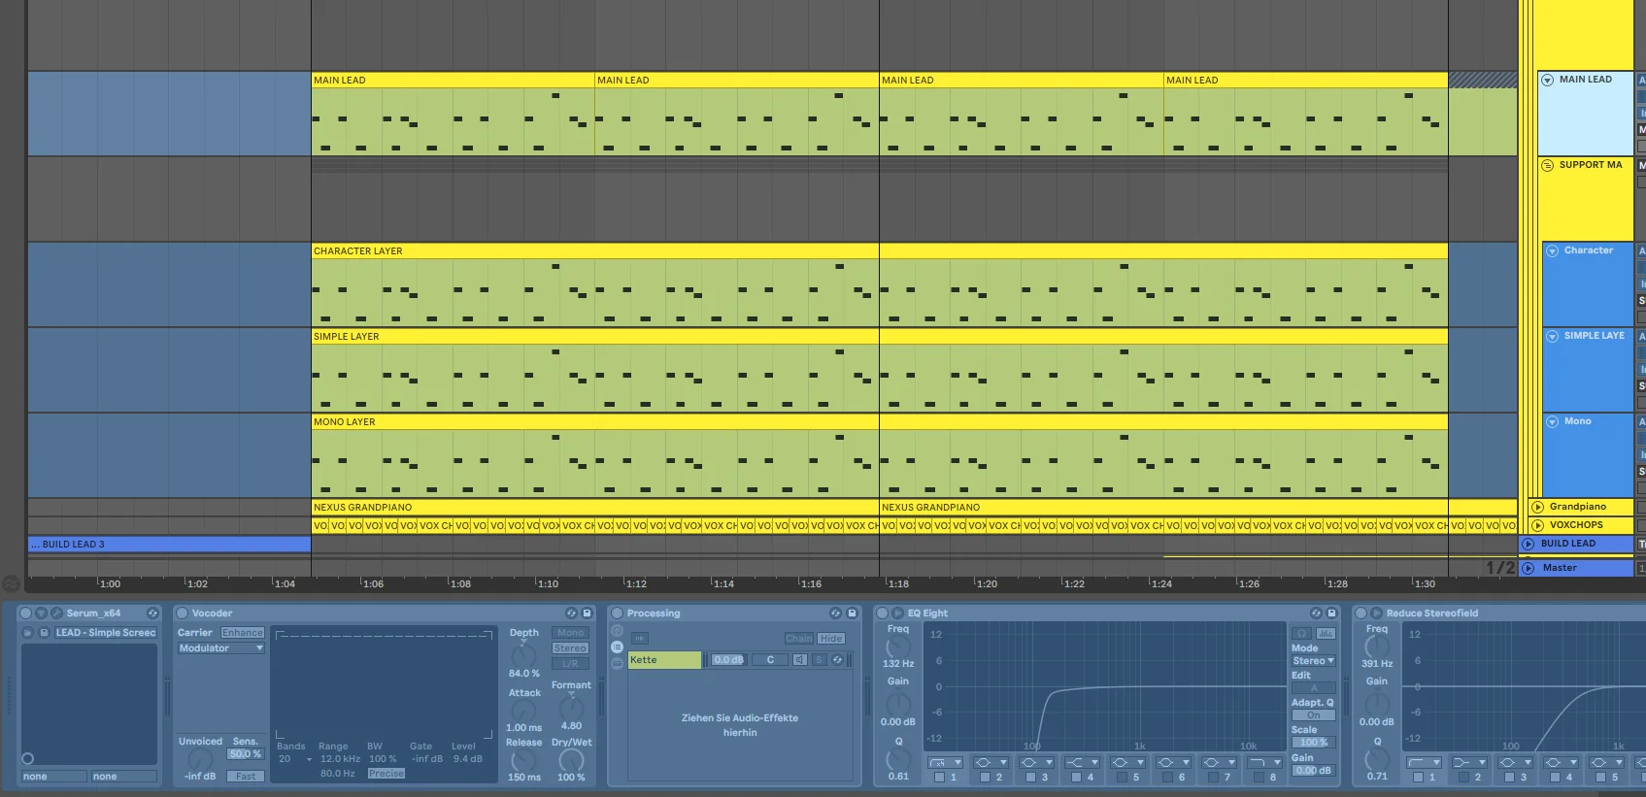Open the Vocoder Carrier Modulator dropdown
Screen dimensions: 1646x797
220,648
